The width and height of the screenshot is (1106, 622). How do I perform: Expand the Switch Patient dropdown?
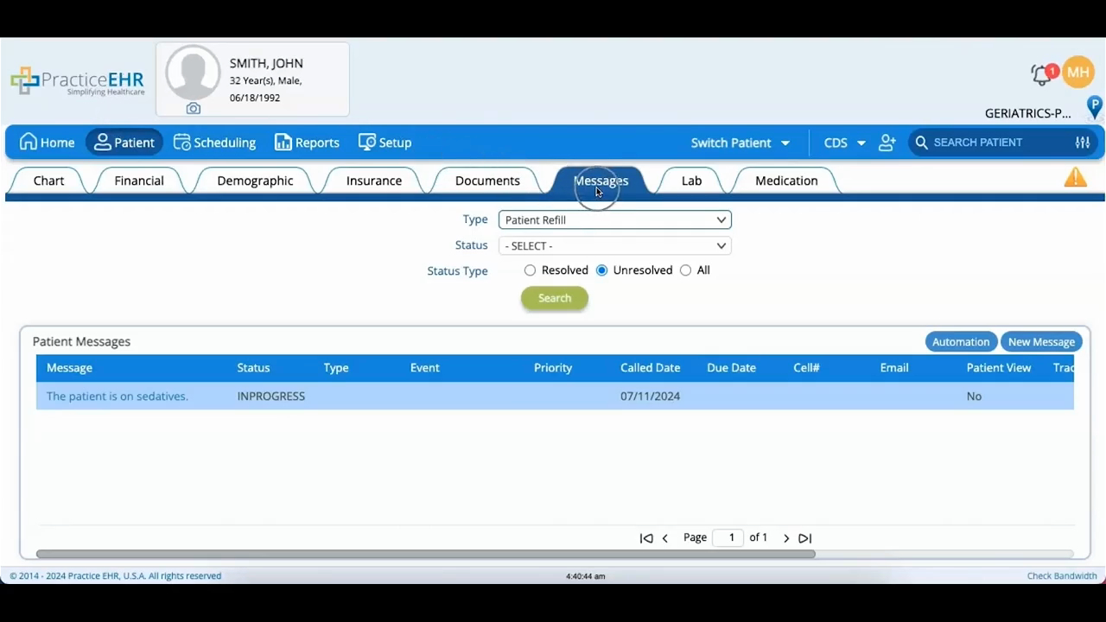pos(740,143)
